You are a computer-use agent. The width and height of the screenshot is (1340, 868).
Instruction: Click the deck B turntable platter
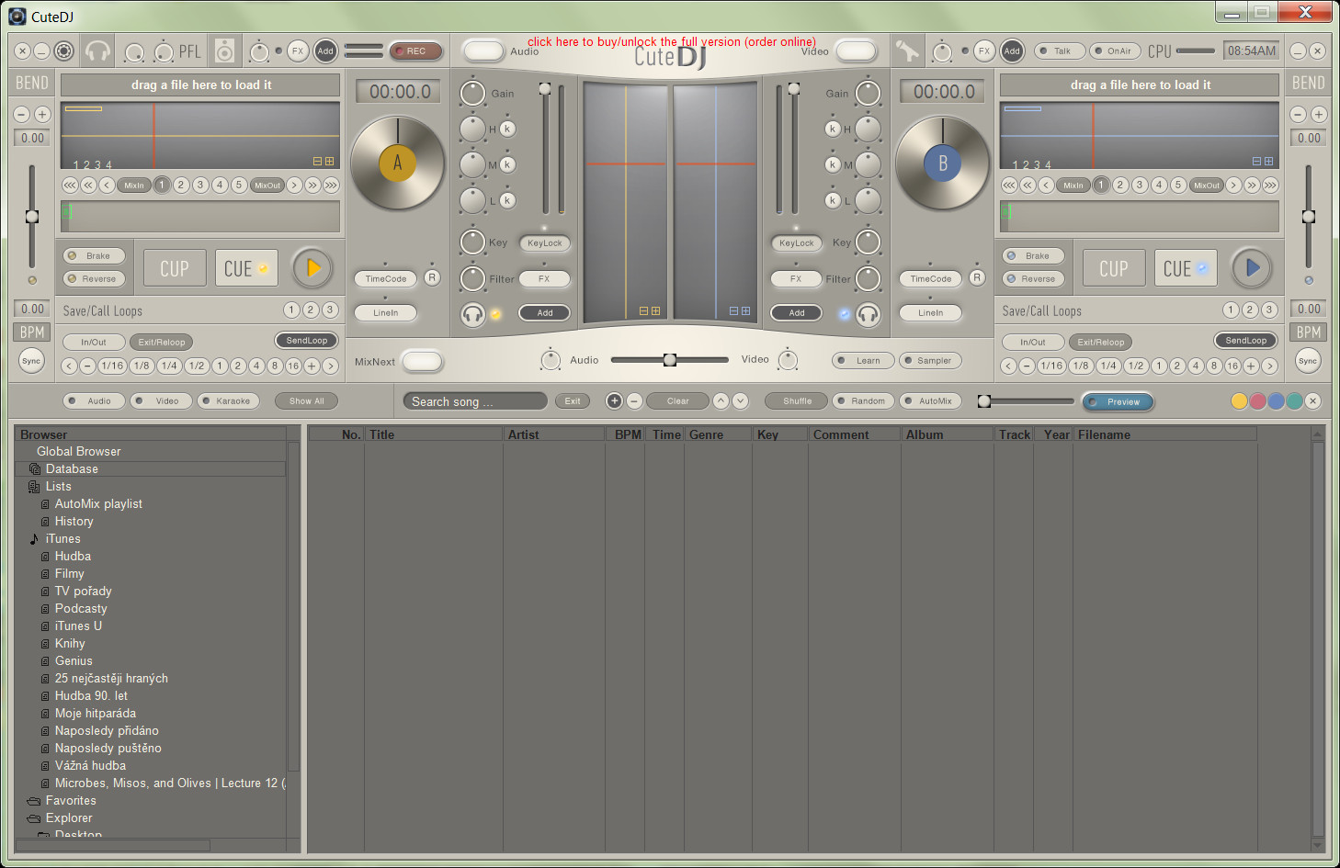tap(942, 163)
